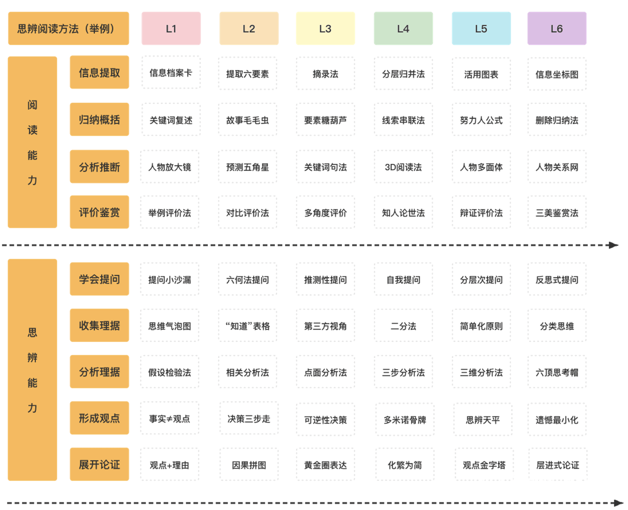Image resolution: width=628 pixels, height=510 pixels.
Task: Select the 假设检验法 cell
Action: coord(170,372)
